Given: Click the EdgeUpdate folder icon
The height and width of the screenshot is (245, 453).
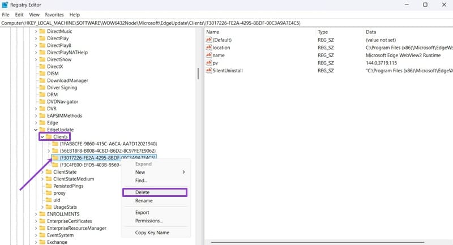Looking at the screenshot, I should tap(41, 130).
